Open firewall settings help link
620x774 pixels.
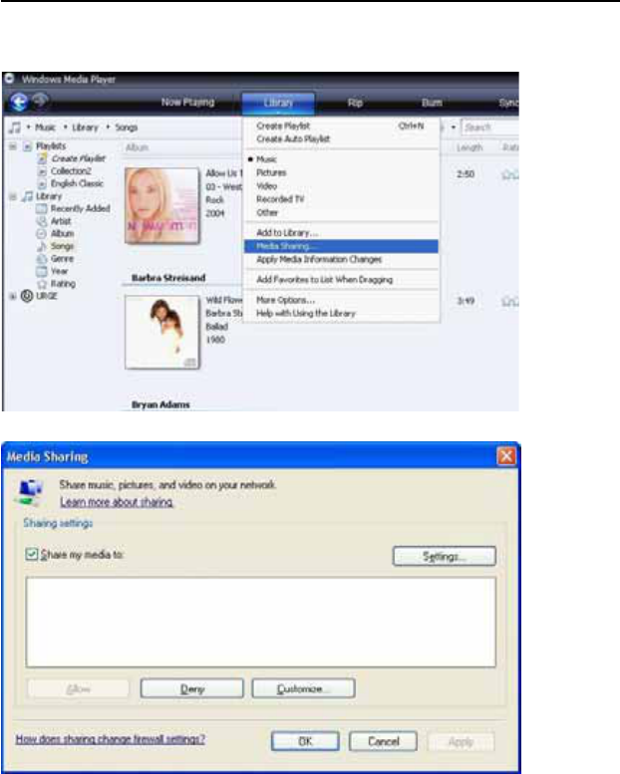pyautogui.click(x=111, y=739)
